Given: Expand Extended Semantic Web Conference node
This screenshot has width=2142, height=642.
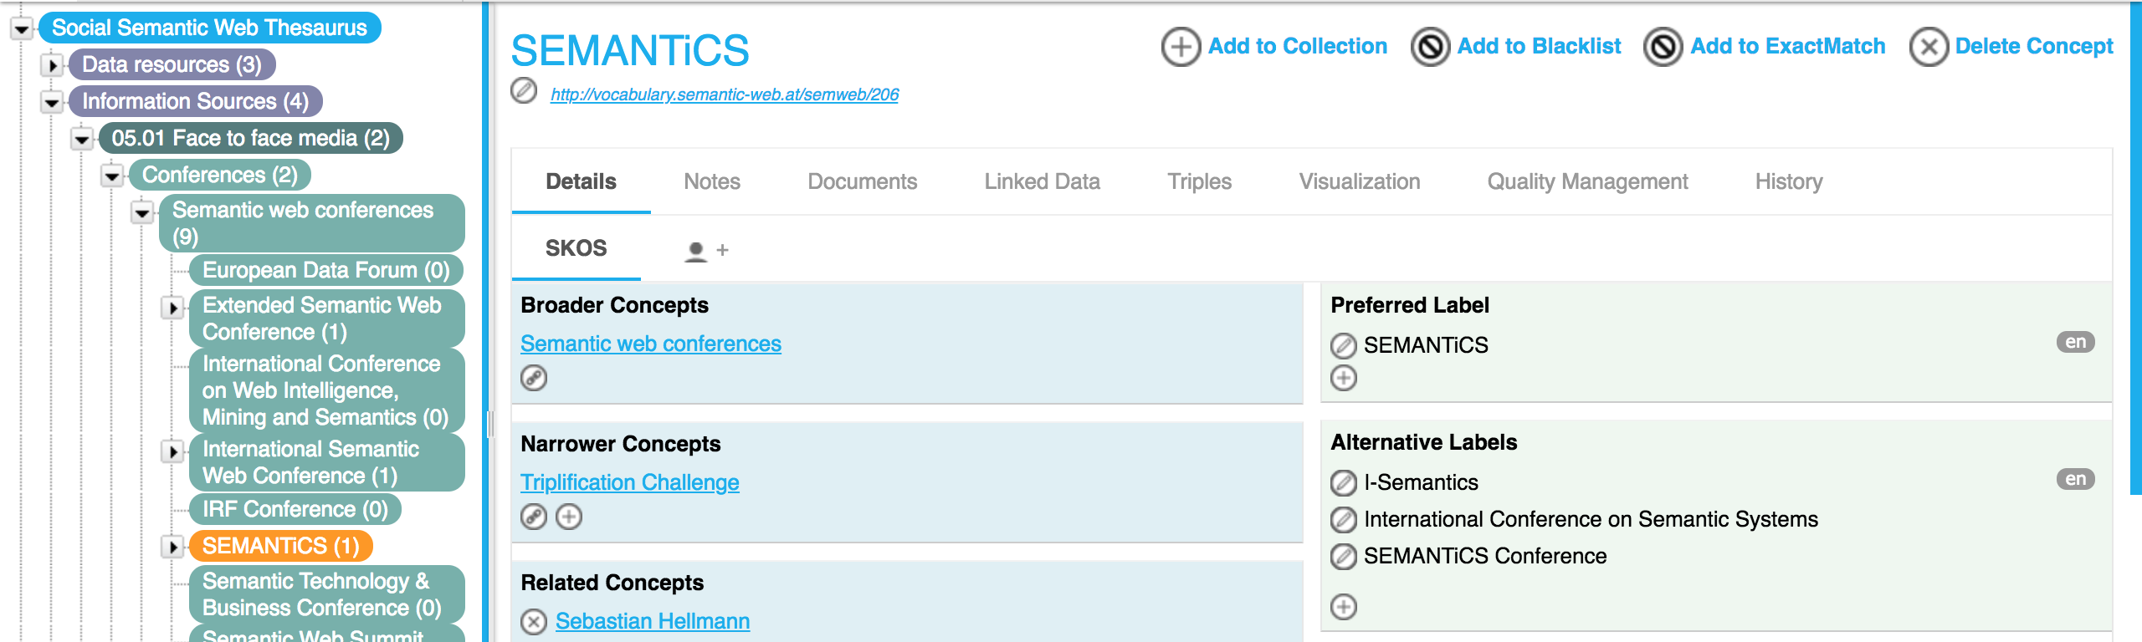Looking at the screenshot, I should point(172,308).
